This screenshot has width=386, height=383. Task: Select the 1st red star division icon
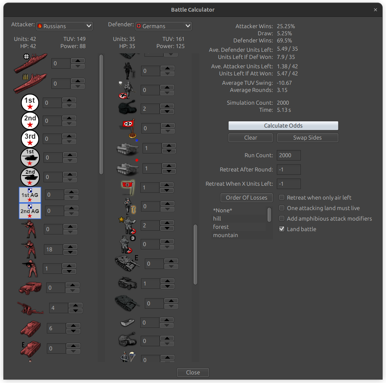tap(30, 102)
